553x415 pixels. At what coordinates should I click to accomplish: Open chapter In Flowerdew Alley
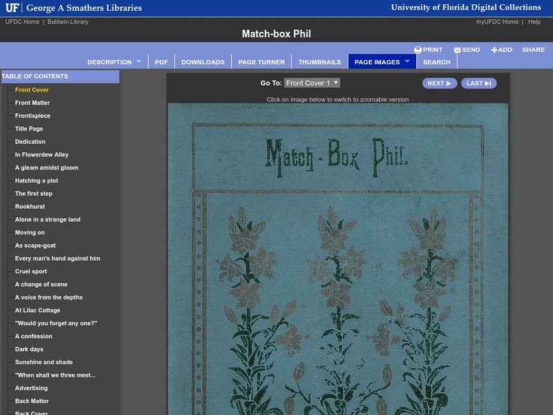[x=41, y=155]
